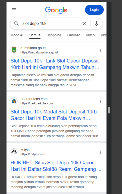Click the Login button
The height and width of the screenshot is (194, 122).
click(x=94, y=10)
